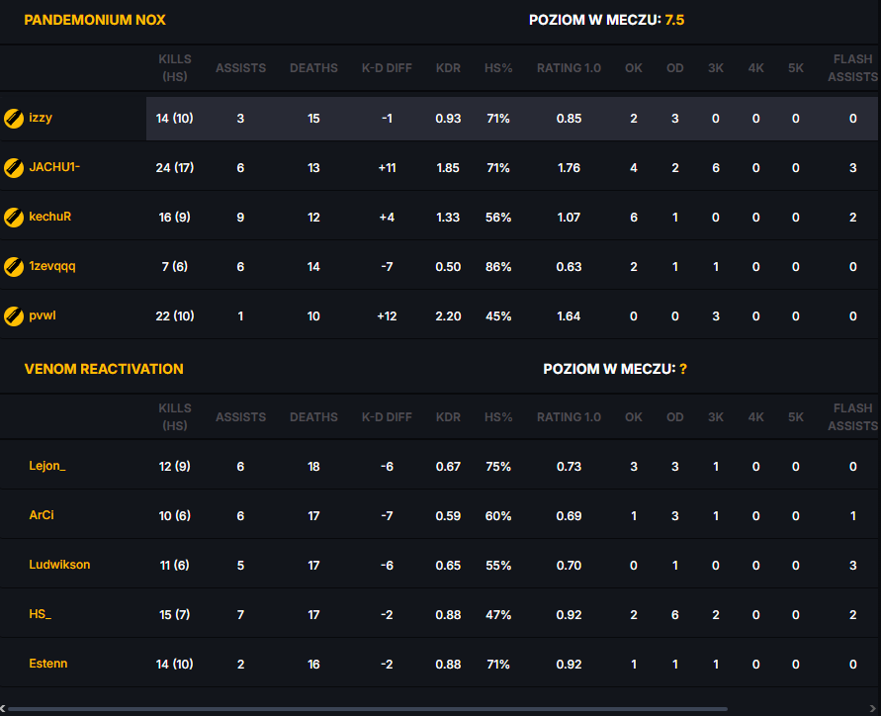881x716 pixels.
Task: Sort Venom Reactivation table by KILLS (HS)
Action: 175,417
